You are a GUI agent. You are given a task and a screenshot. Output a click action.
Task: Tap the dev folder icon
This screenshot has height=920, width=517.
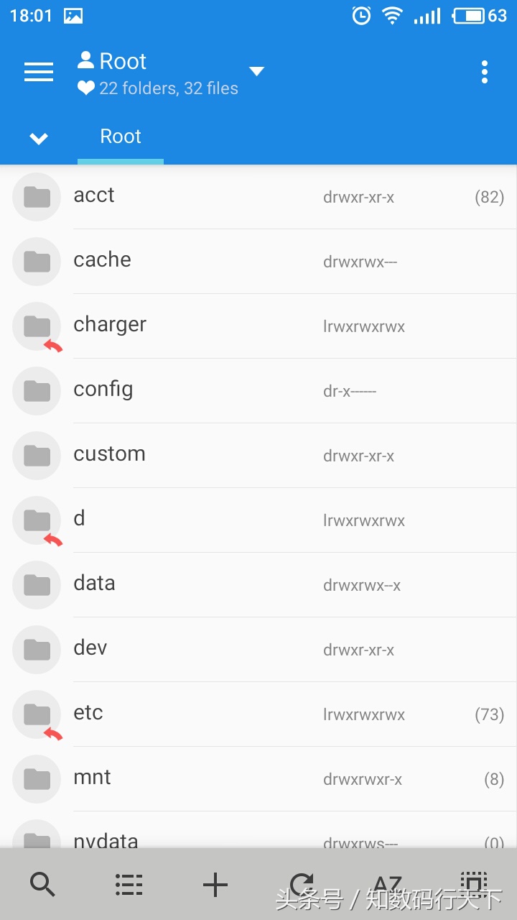[37, 650]
